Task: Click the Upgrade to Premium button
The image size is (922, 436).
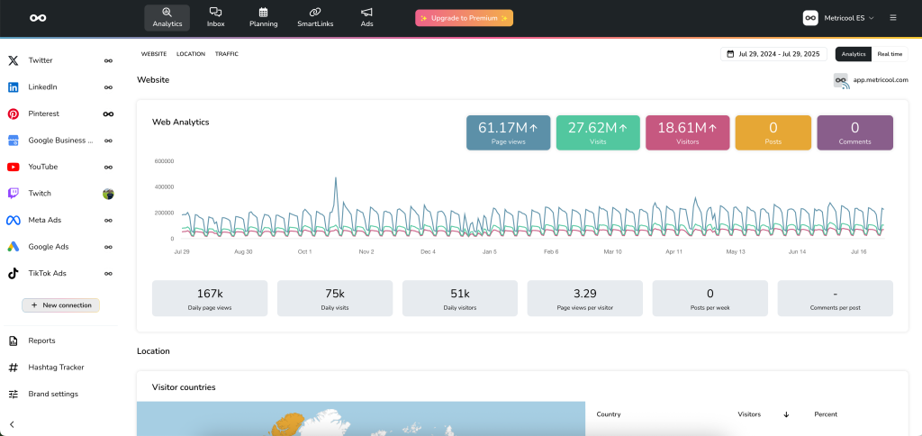Action: point(464,18)
